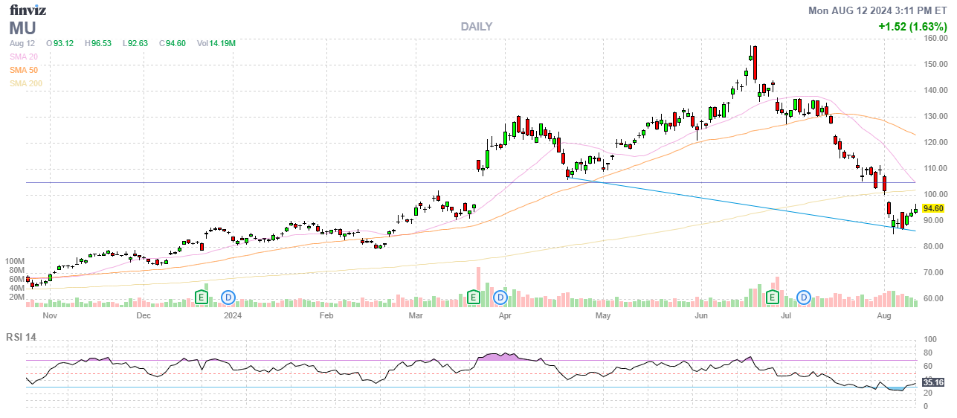Toggle the SMA 200 legend label
The width and height of the screenshot is (957, 418).
point(25,83)
